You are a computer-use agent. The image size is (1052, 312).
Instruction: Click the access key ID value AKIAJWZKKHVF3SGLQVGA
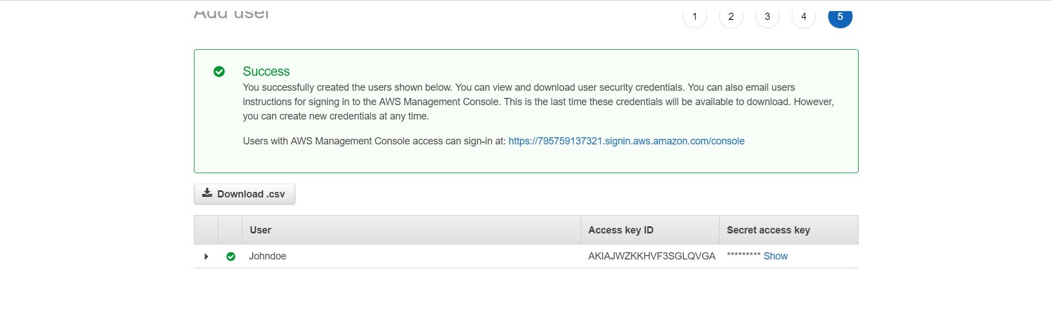651,256
